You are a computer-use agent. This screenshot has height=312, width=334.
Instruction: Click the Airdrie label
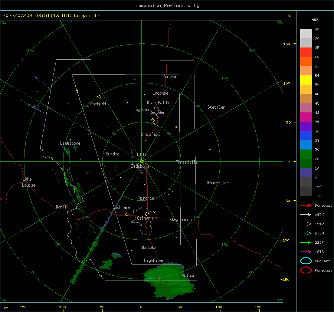(x=146, y=198)
